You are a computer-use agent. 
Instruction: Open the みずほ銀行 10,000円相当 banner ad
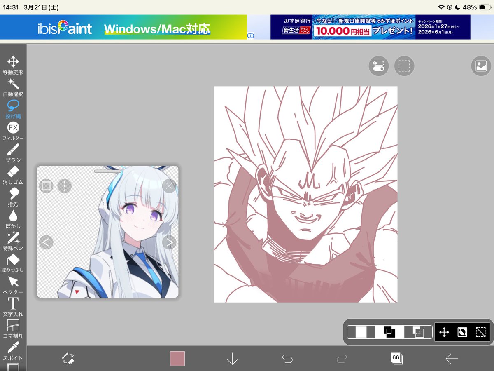(x=370, y=27)
